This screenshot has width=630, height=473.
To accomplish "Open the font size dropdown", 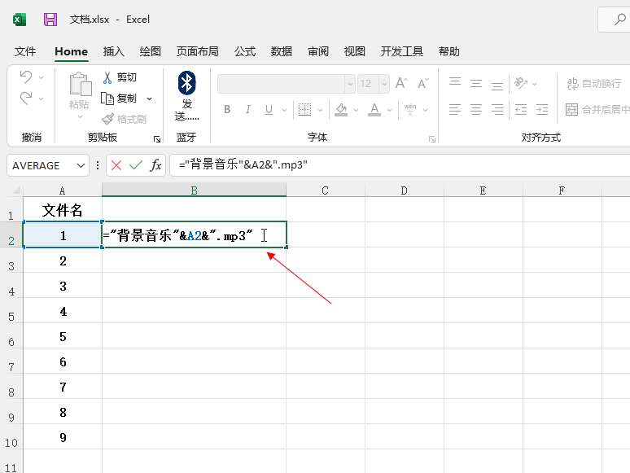I will 384,84.
